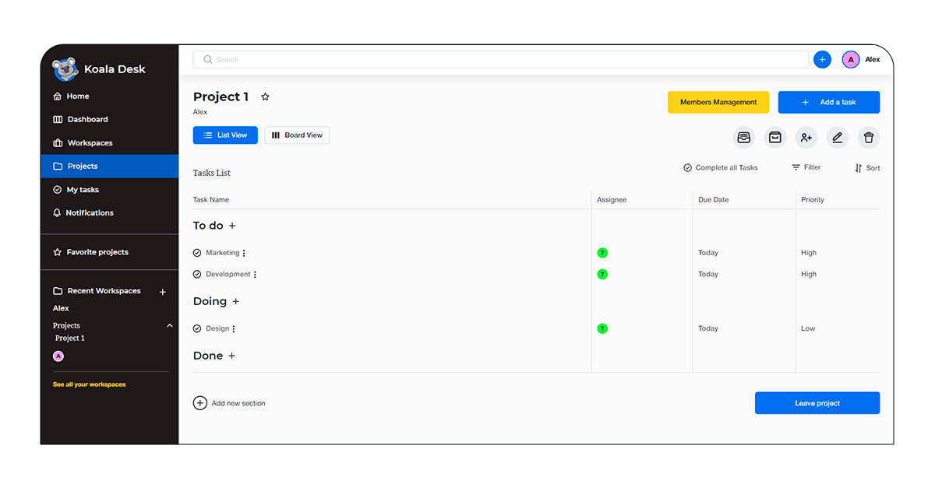Click the star icon beside Project 1

pyautogui.click(x=265, y=97)
